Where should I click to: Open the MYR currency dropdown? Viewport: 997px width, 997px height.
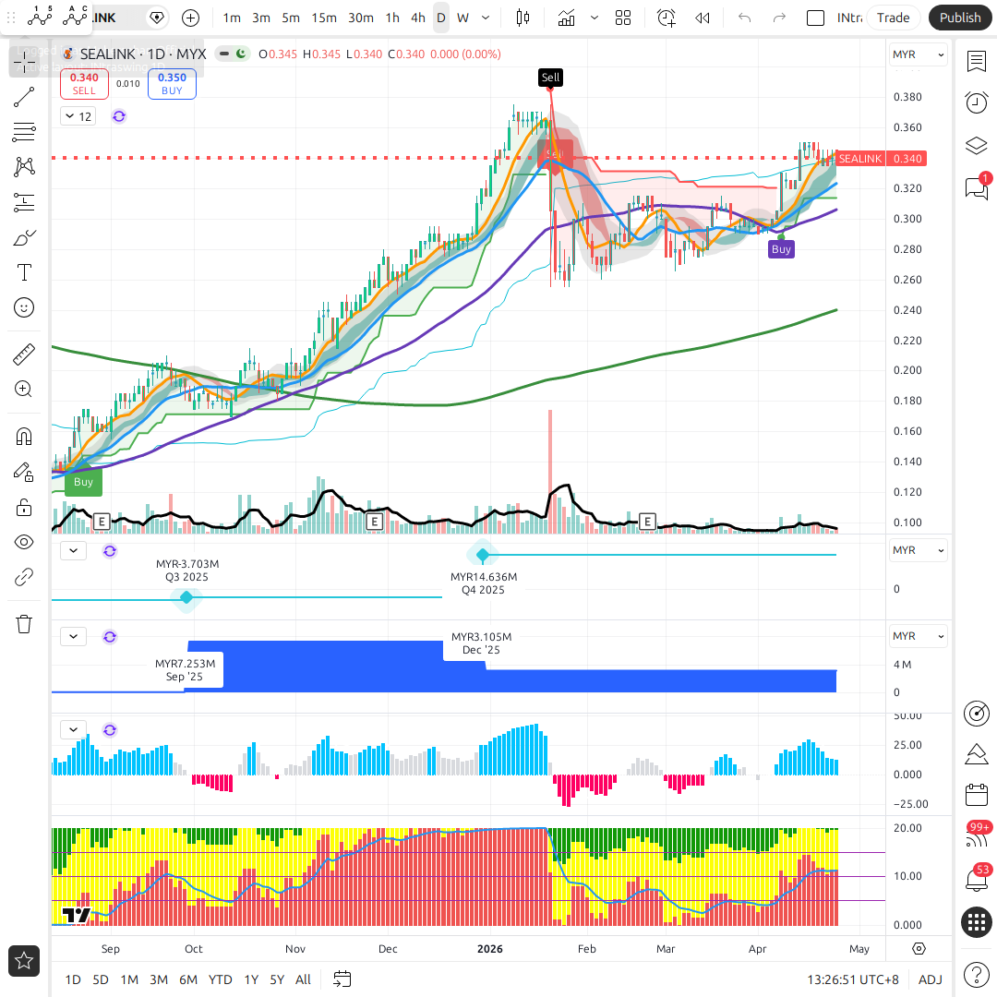(918, 54)
